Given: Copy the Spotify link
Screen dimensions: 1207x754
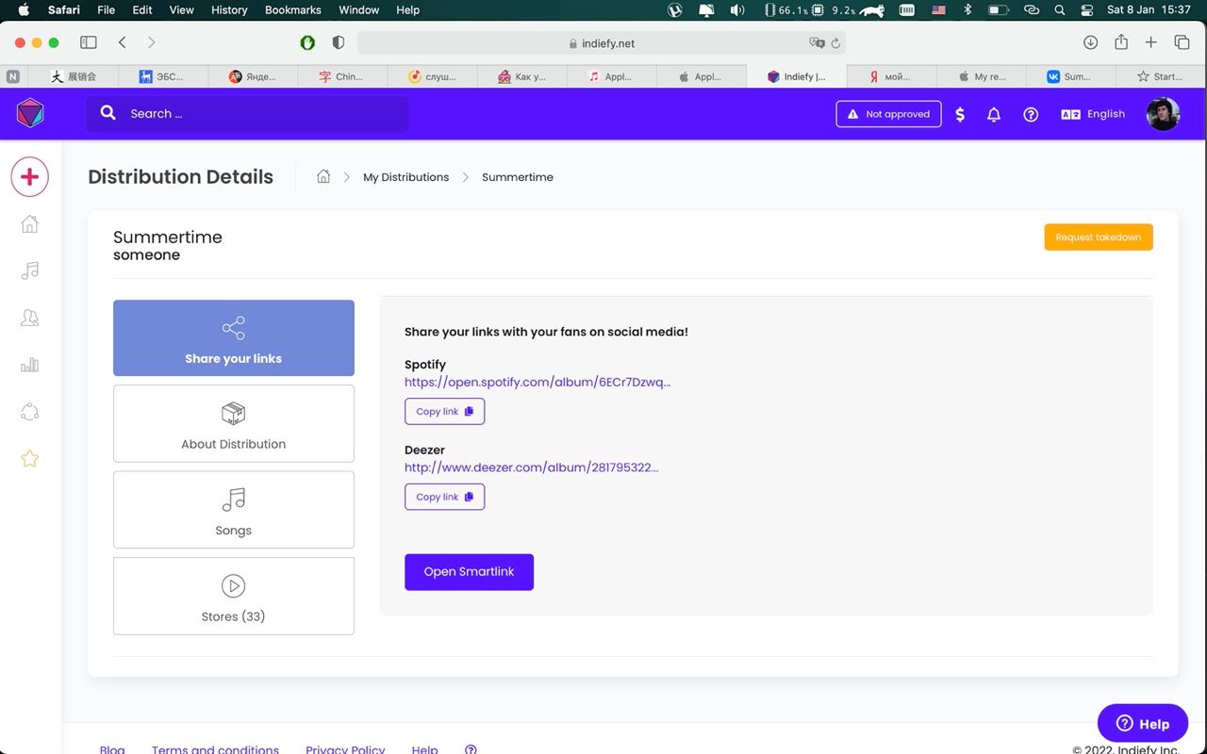Looking at the screenshot, I should pos(444,412).
